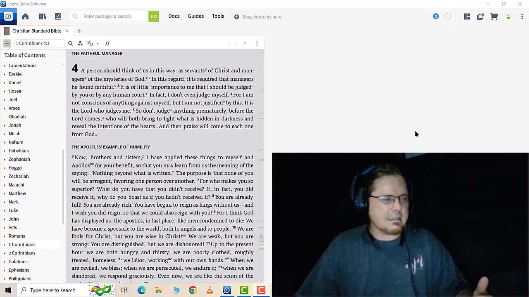
Task: Open the red Camtasia recorder taskbar icon
Action: pos(261,290)
